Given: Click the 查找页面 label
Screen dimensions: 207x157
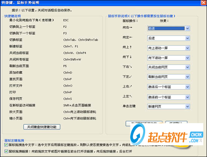Looking at the screenshot, I should click(16, 79).
